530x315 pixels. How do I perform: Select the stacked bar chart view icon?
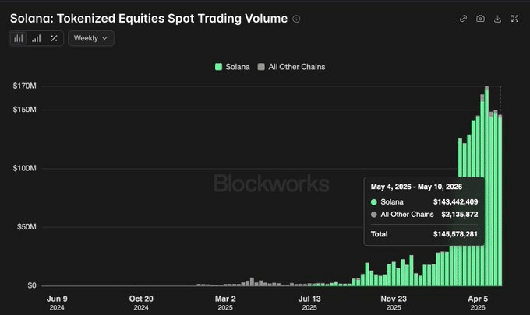[18, 38]
